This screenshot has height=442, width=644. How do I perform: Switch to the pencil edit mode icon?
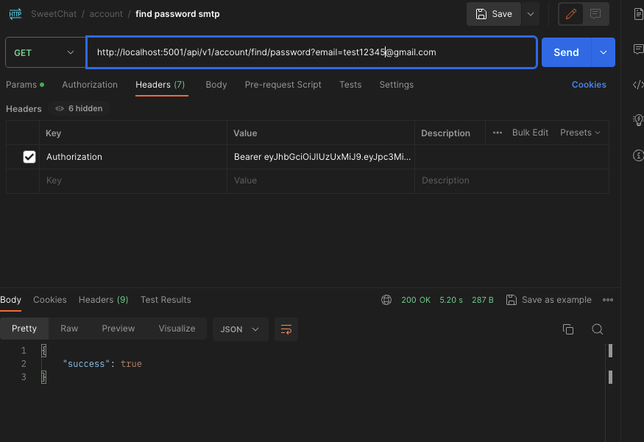[x=571, y=14]
